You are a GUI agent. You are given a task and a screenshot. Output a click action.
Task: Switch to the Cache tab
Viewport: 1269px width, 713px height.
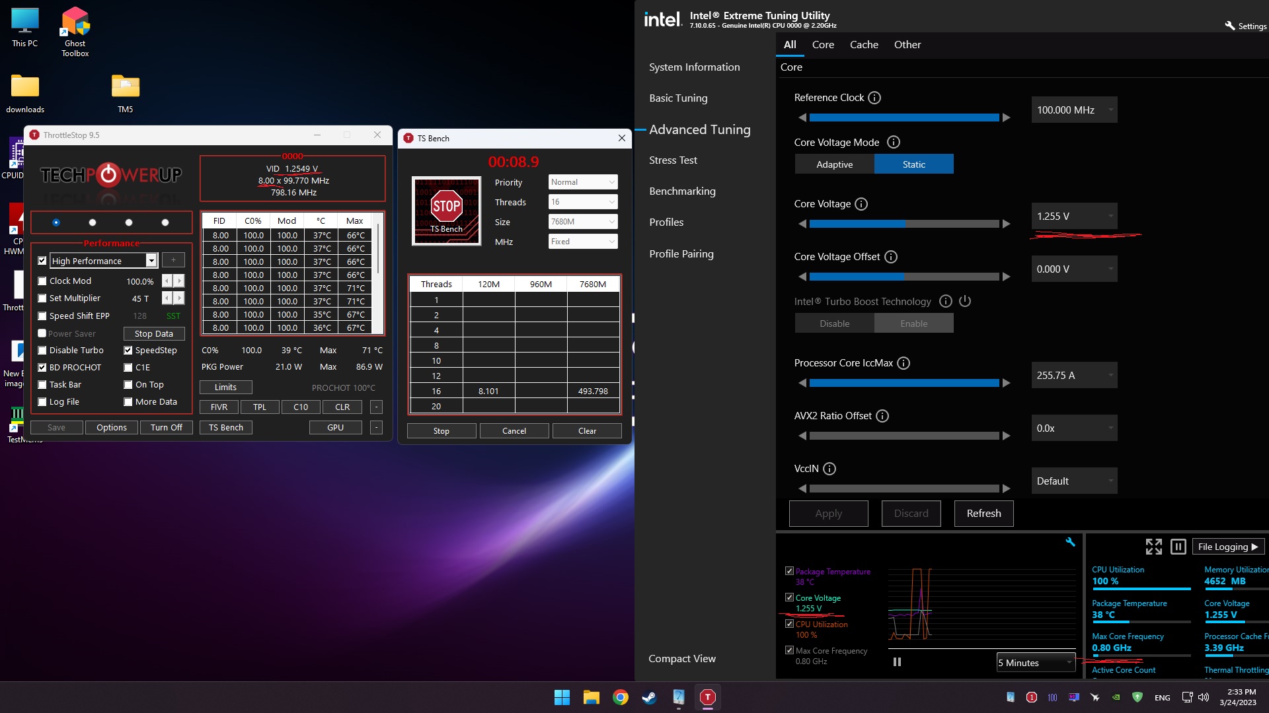864,45
